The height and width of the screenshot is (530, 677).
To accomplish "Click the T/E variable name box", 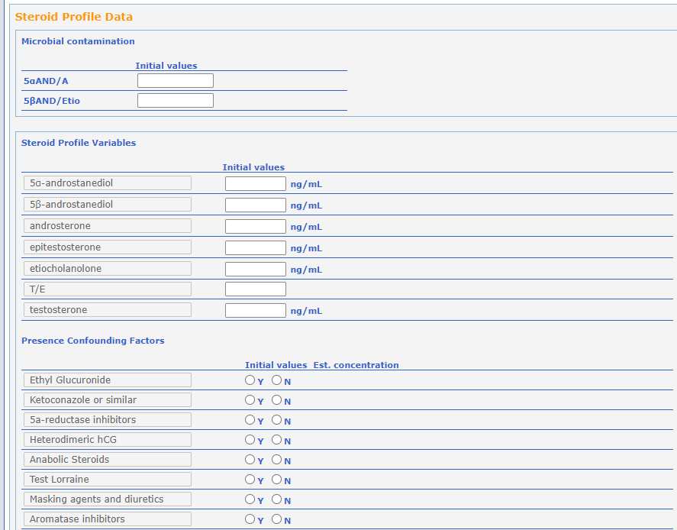I will point(108,289).
